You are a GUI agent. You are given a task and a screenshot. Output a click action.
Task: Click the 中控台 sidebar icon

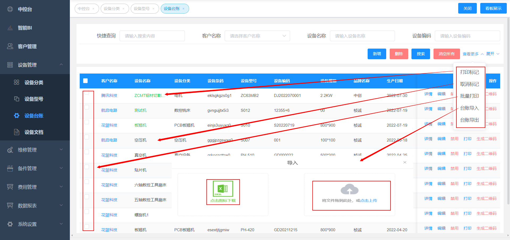tap(10, 9)
